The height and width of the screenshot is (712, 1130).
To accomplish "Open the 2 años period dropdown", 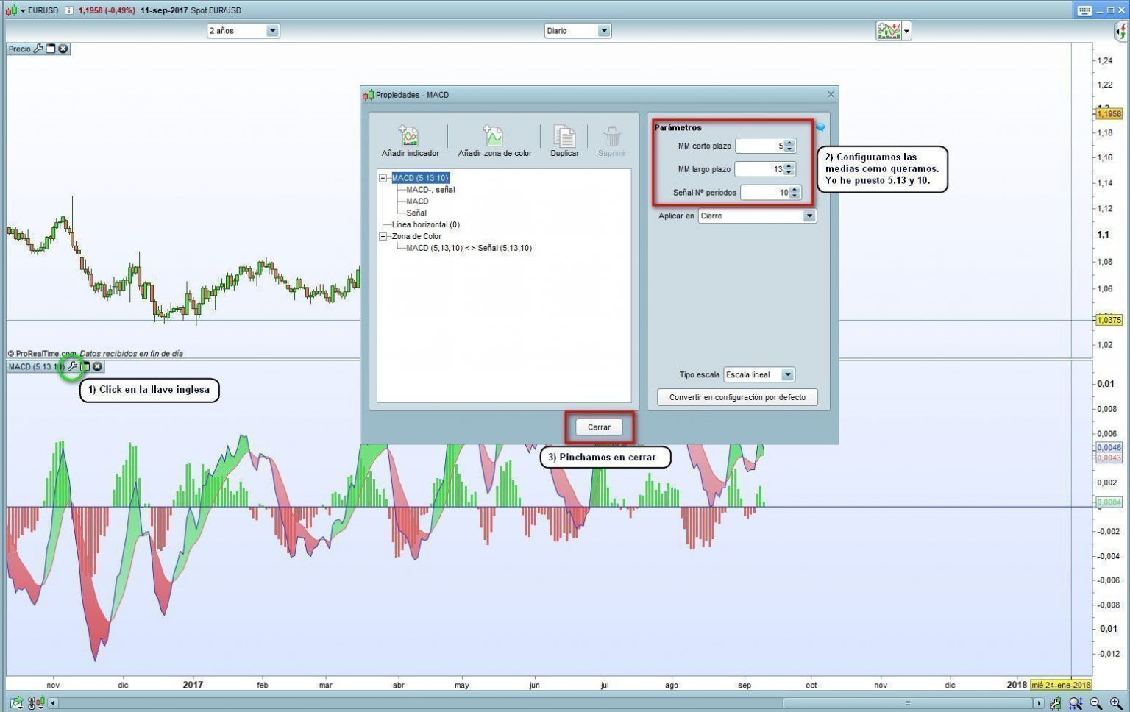I will pos(272,31).
